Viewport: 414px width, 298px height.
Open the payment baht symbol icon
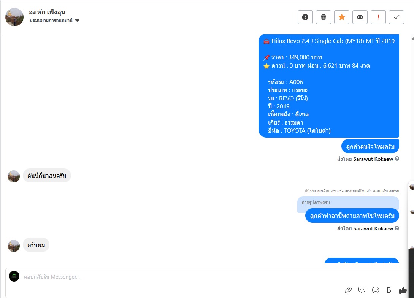click(389, 290)
